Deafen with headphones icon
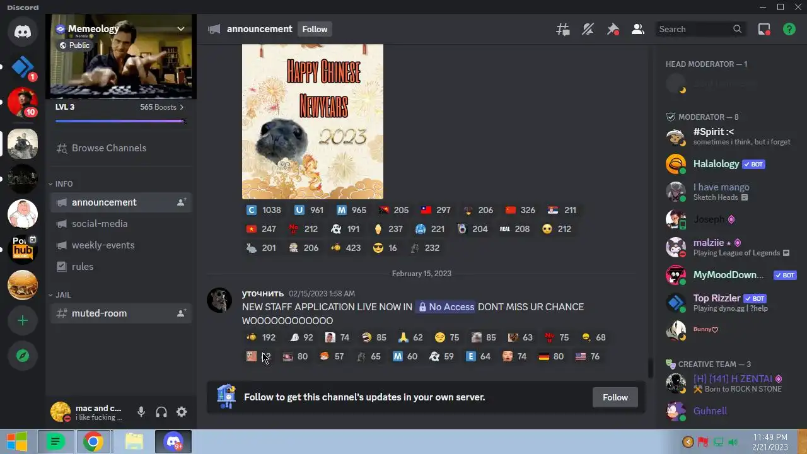 coord(161,412)
